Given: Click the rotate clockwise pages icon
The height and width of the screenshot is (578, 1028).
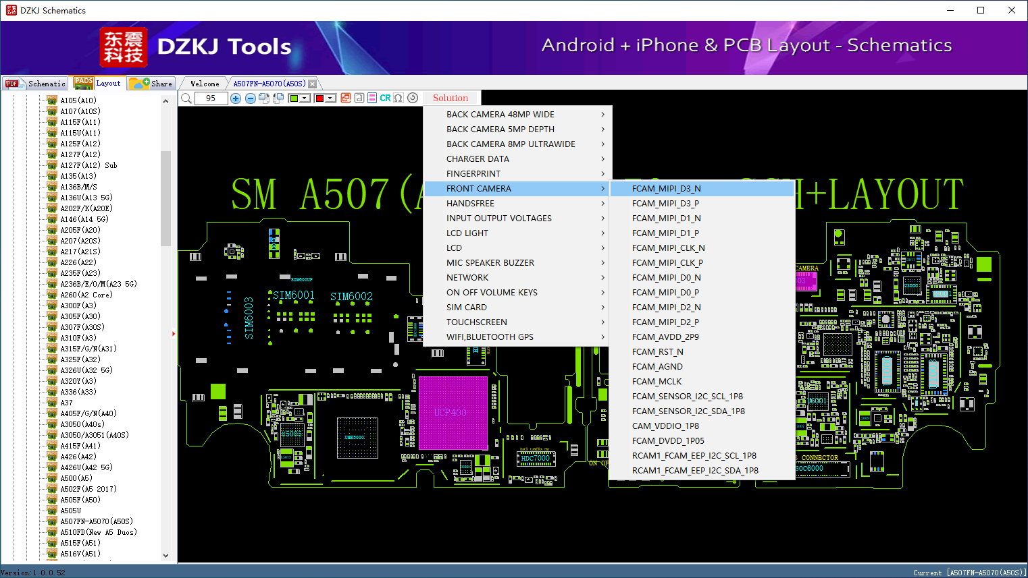Looking at the screenshot, I should click(264, 98).
